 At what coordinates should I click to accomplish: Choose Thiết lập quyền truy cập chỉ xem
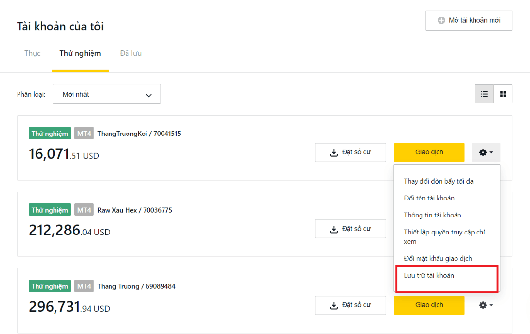(x=444, y=236)
